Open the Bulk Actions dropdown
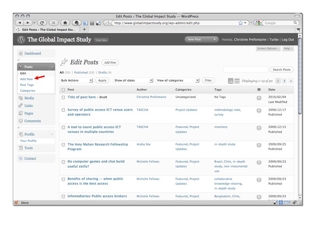 click(76, 80)
